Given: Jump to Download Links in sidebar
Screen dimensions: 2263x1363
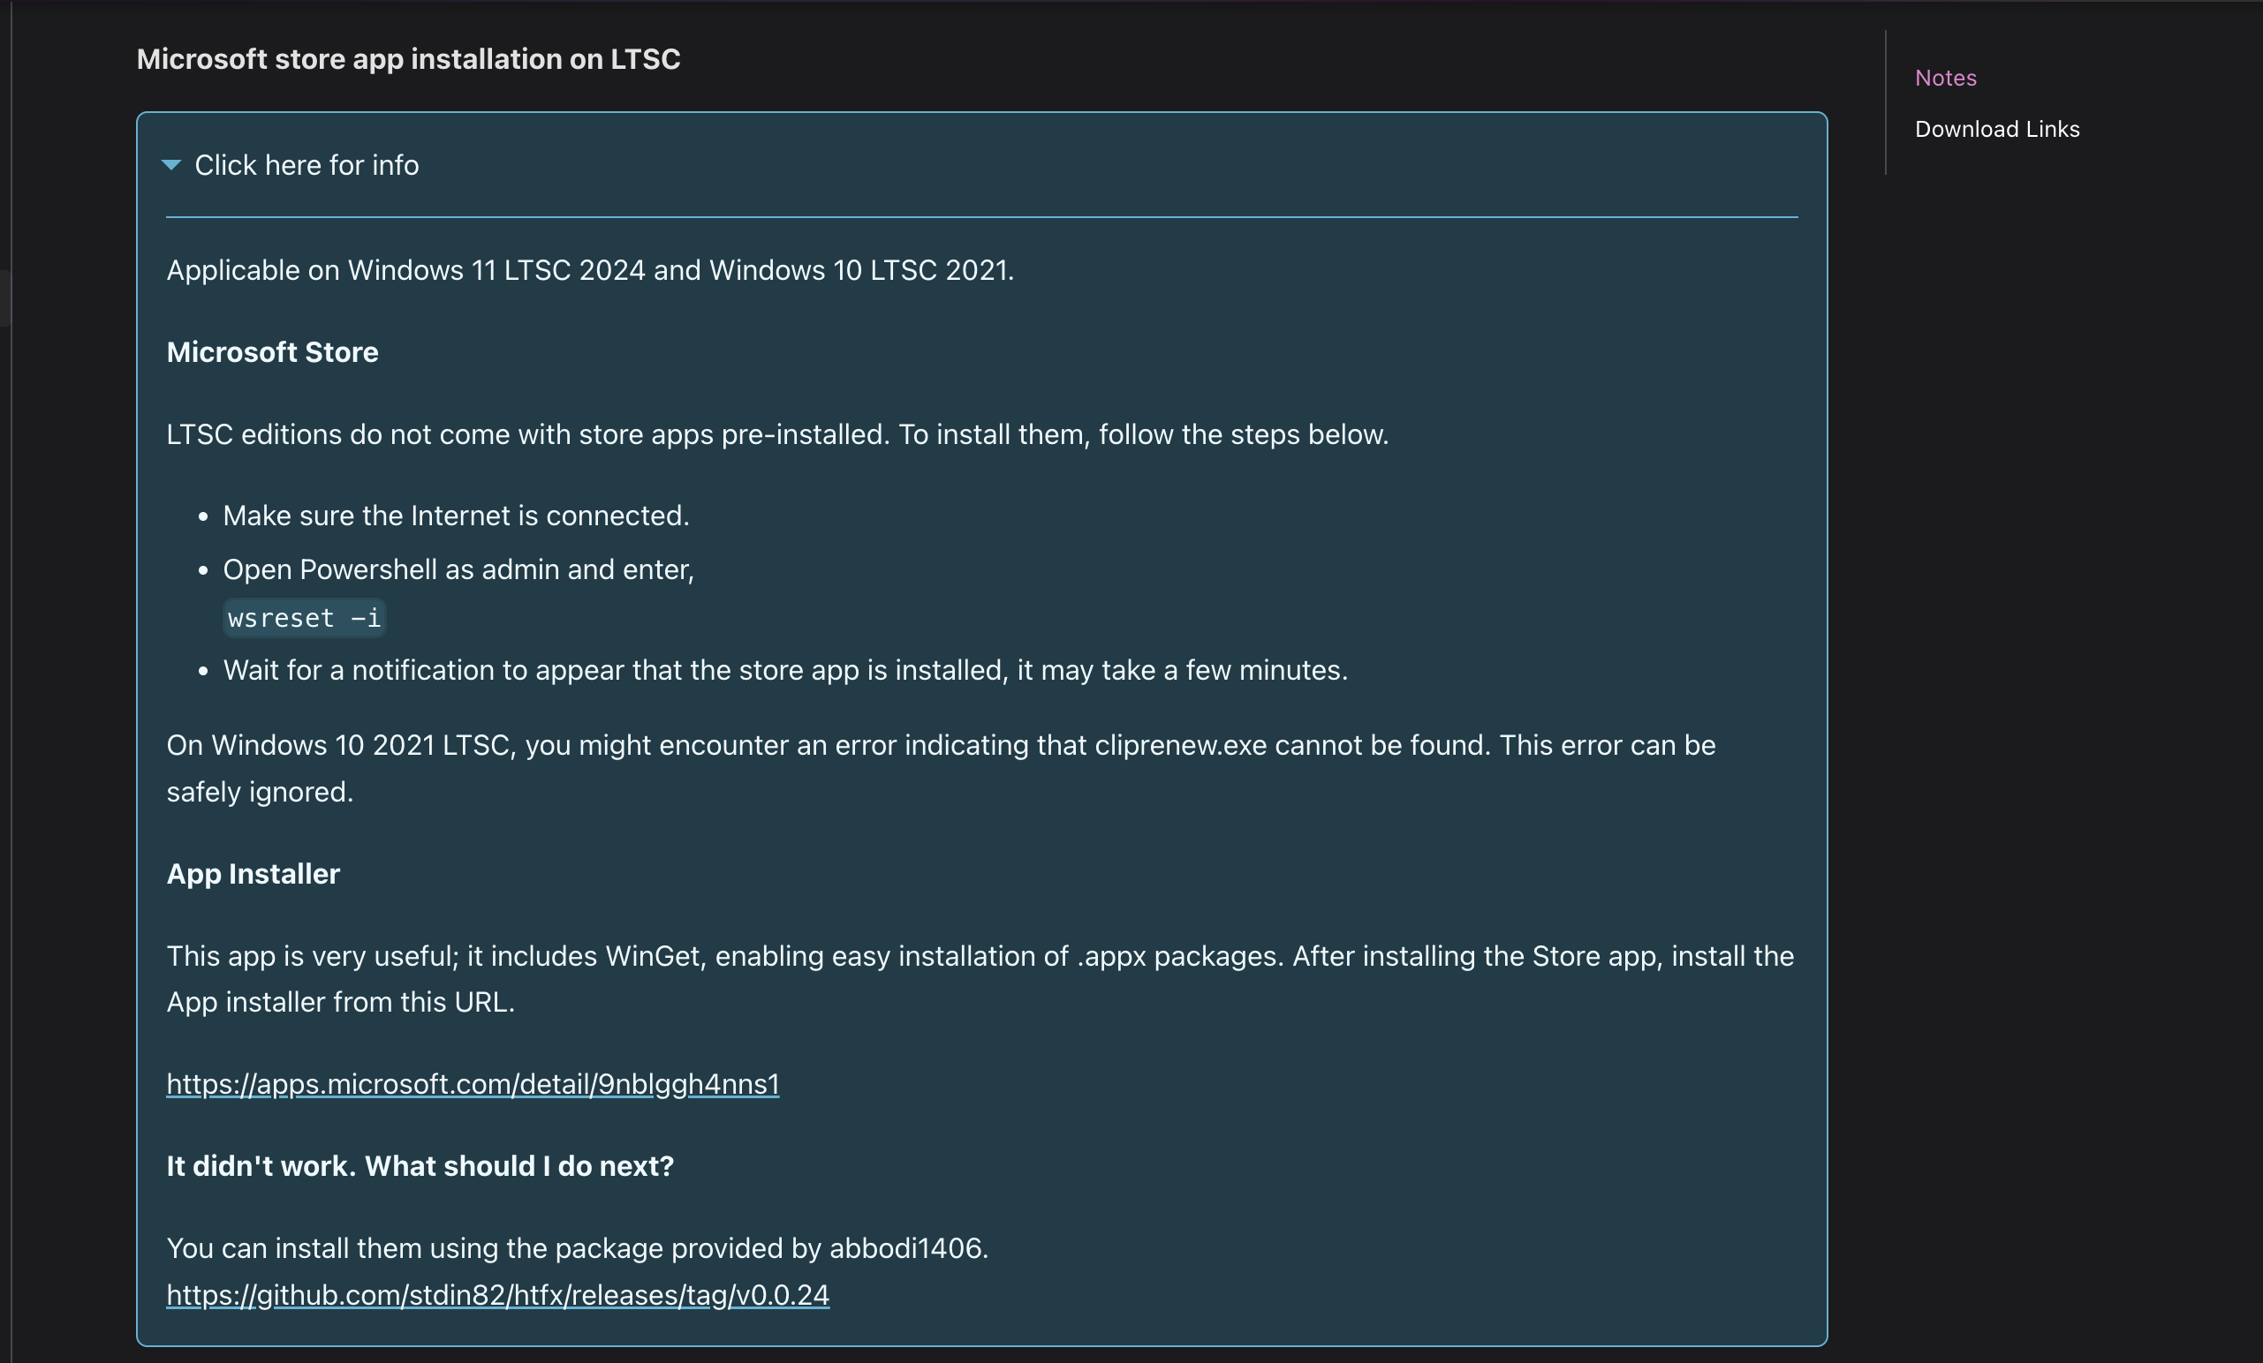Looking at the screenshot, I should (x=1996, y=130).
